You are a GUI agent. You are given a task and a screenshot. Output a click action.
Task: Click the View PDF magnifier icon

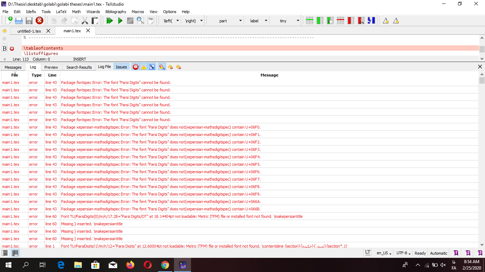(141, 21)
